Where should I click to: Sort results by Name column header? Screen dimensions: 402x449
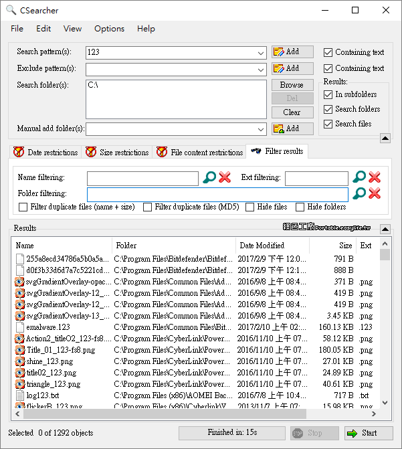pyautogui.click(x=62, y=246)
